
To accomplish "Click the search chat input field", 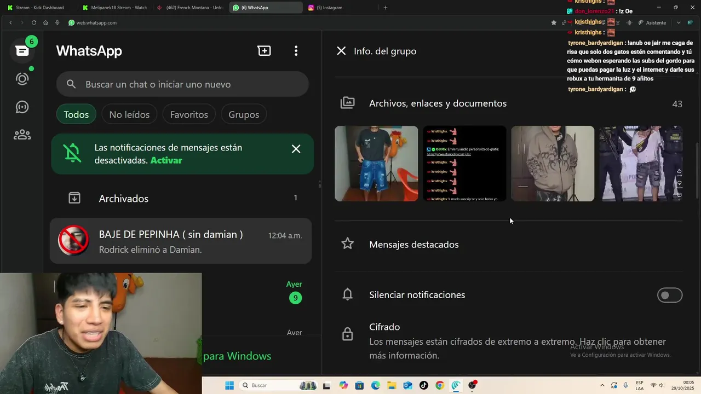I will coord(182,84).
